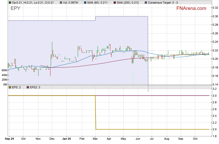Click the 0.30 price axis label

point(215,16)
